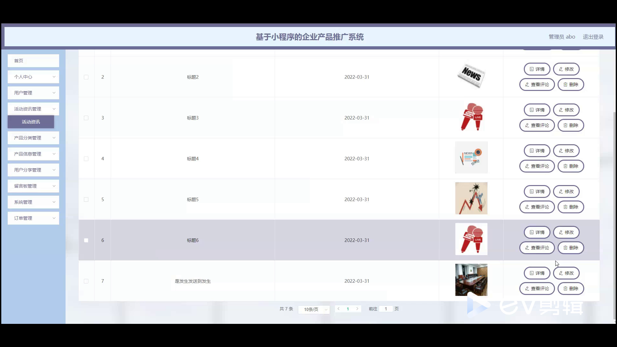Screen dimensions: 617x347
Task: Check the checkbox for row 2
Action: (x=86, y=77)
